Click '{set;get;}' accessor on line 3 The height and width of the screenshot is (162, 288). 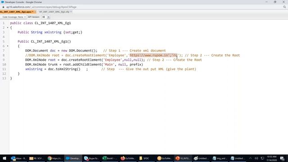tap(73, 32)
